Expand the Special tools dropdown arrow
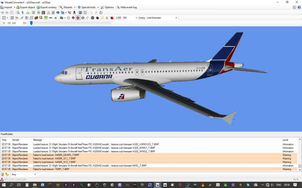Screen dimensions: 302x188 click(98, 7)
